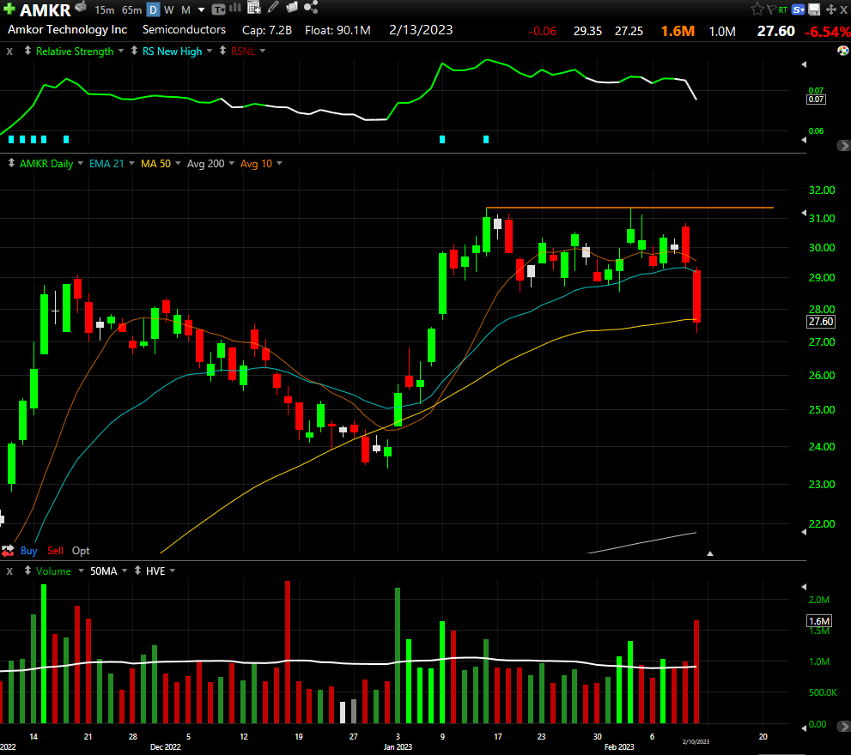Click the red trade arrows icon beside Buy
This screenshot has width=851, height=755.
[x=8, y=551]
